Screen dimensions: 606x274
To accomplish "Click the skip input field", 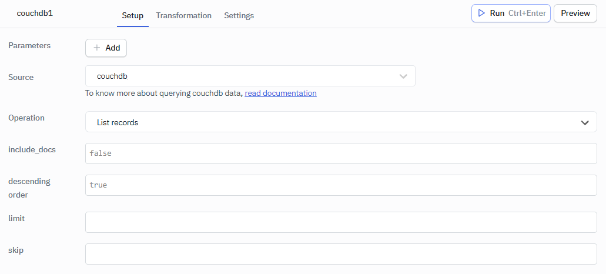I will tap(341, 254).
